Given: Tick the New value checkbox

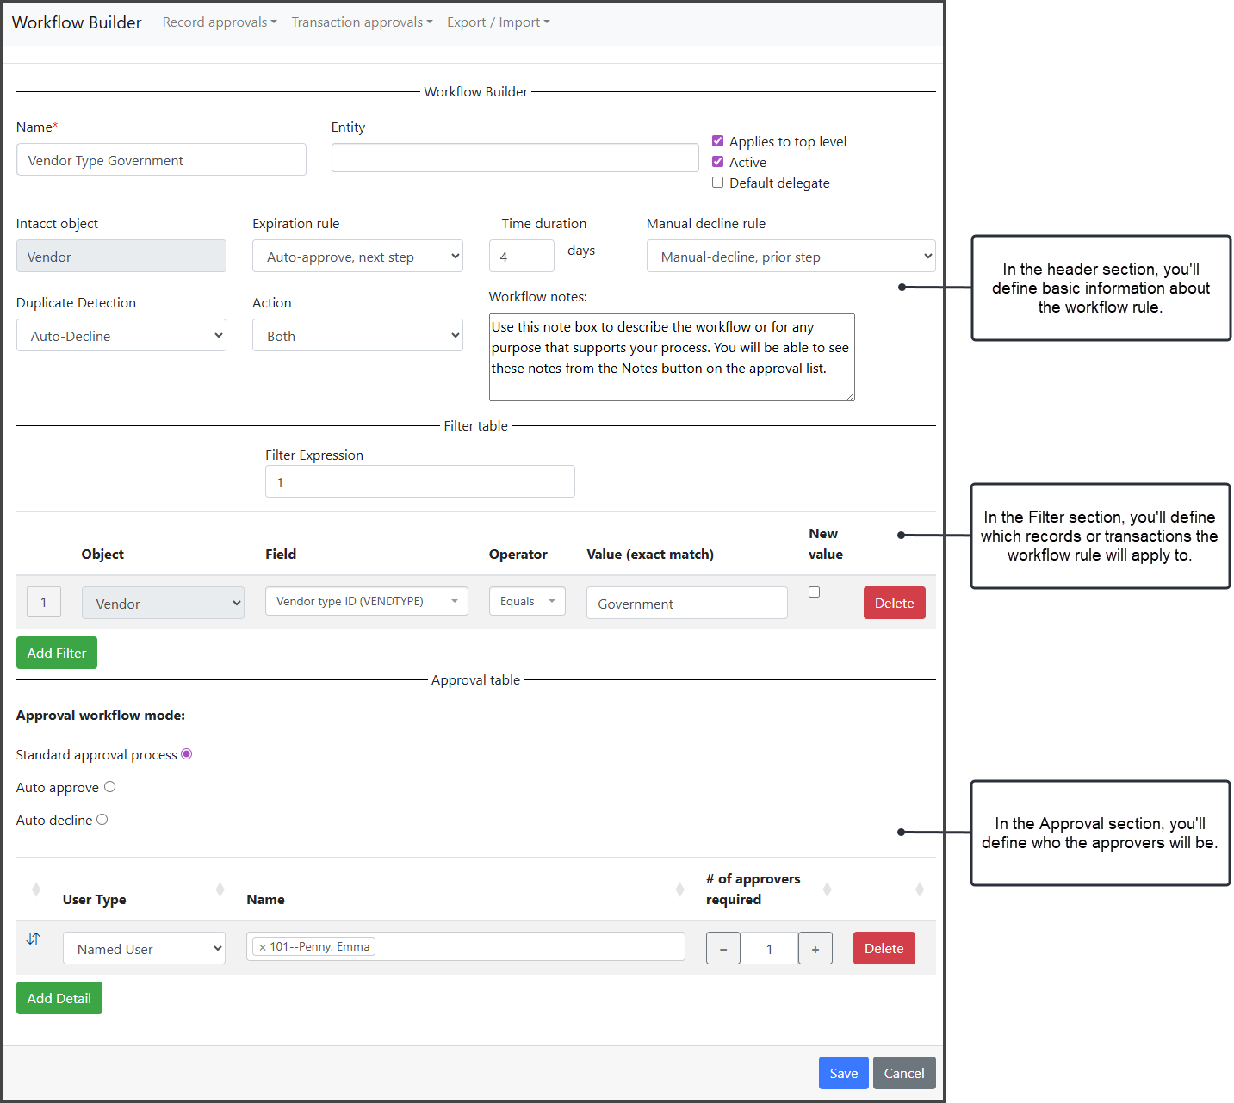Looking at the screenshot, I should (x=814, y=592).
